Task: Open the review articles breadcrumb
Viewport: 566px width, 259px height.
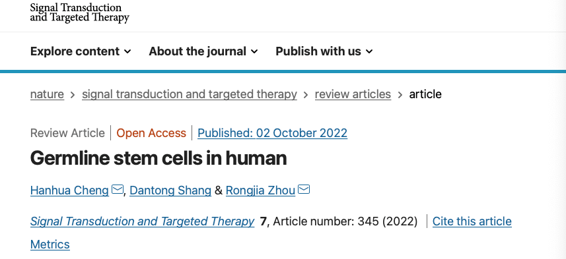Action: [x=353, y=94]
